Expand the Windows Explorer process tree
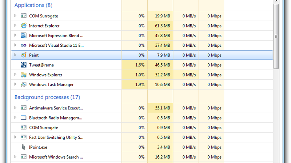This screenshot has width=291, height=163. point(15,75)
